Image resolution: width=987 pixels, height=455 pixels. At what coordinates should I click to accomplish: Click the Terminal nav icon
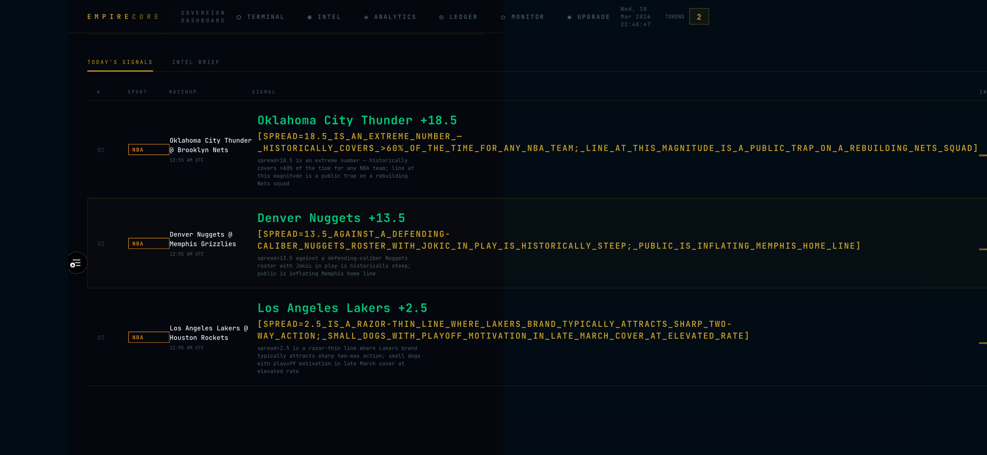click(x=239, y=17)
